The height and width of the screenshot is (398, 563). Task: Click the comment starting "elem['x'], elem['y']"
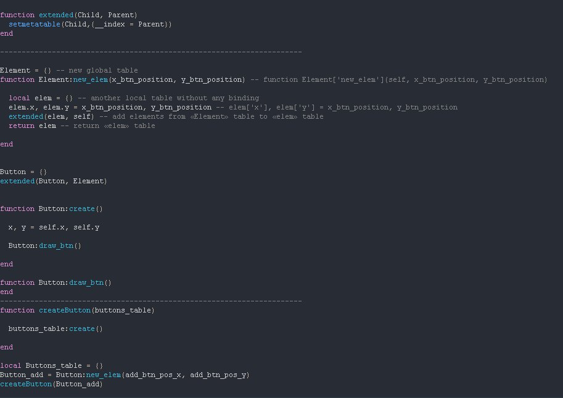[337, 108]
